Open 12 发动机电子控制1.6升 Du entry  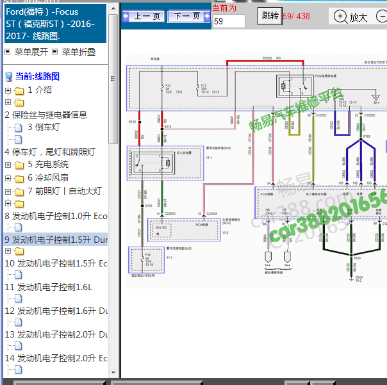pos(56,311)
